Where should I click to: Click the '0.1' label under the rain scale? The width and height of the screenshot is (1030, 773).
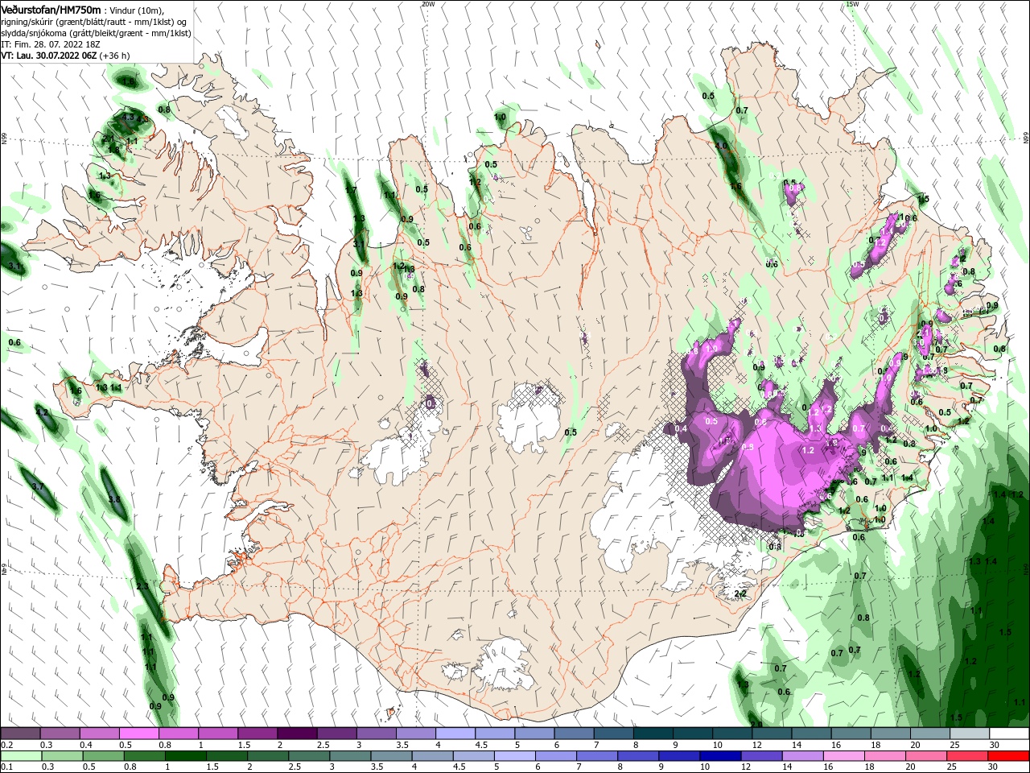(6, 767)
